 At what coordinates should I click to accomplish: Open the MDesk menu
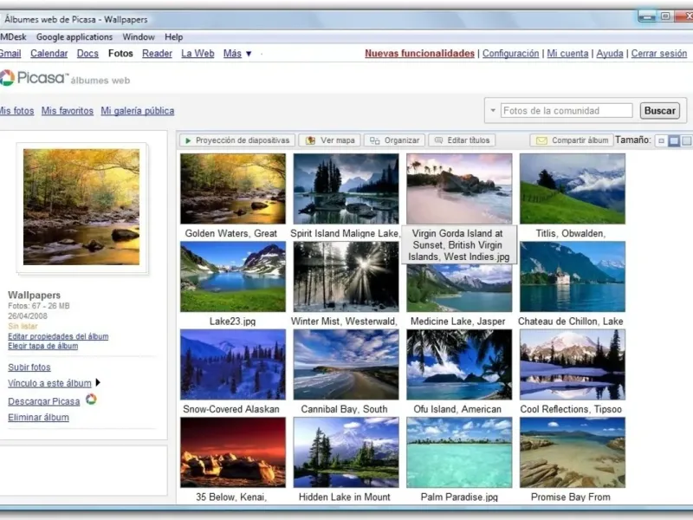coord(13,37)
